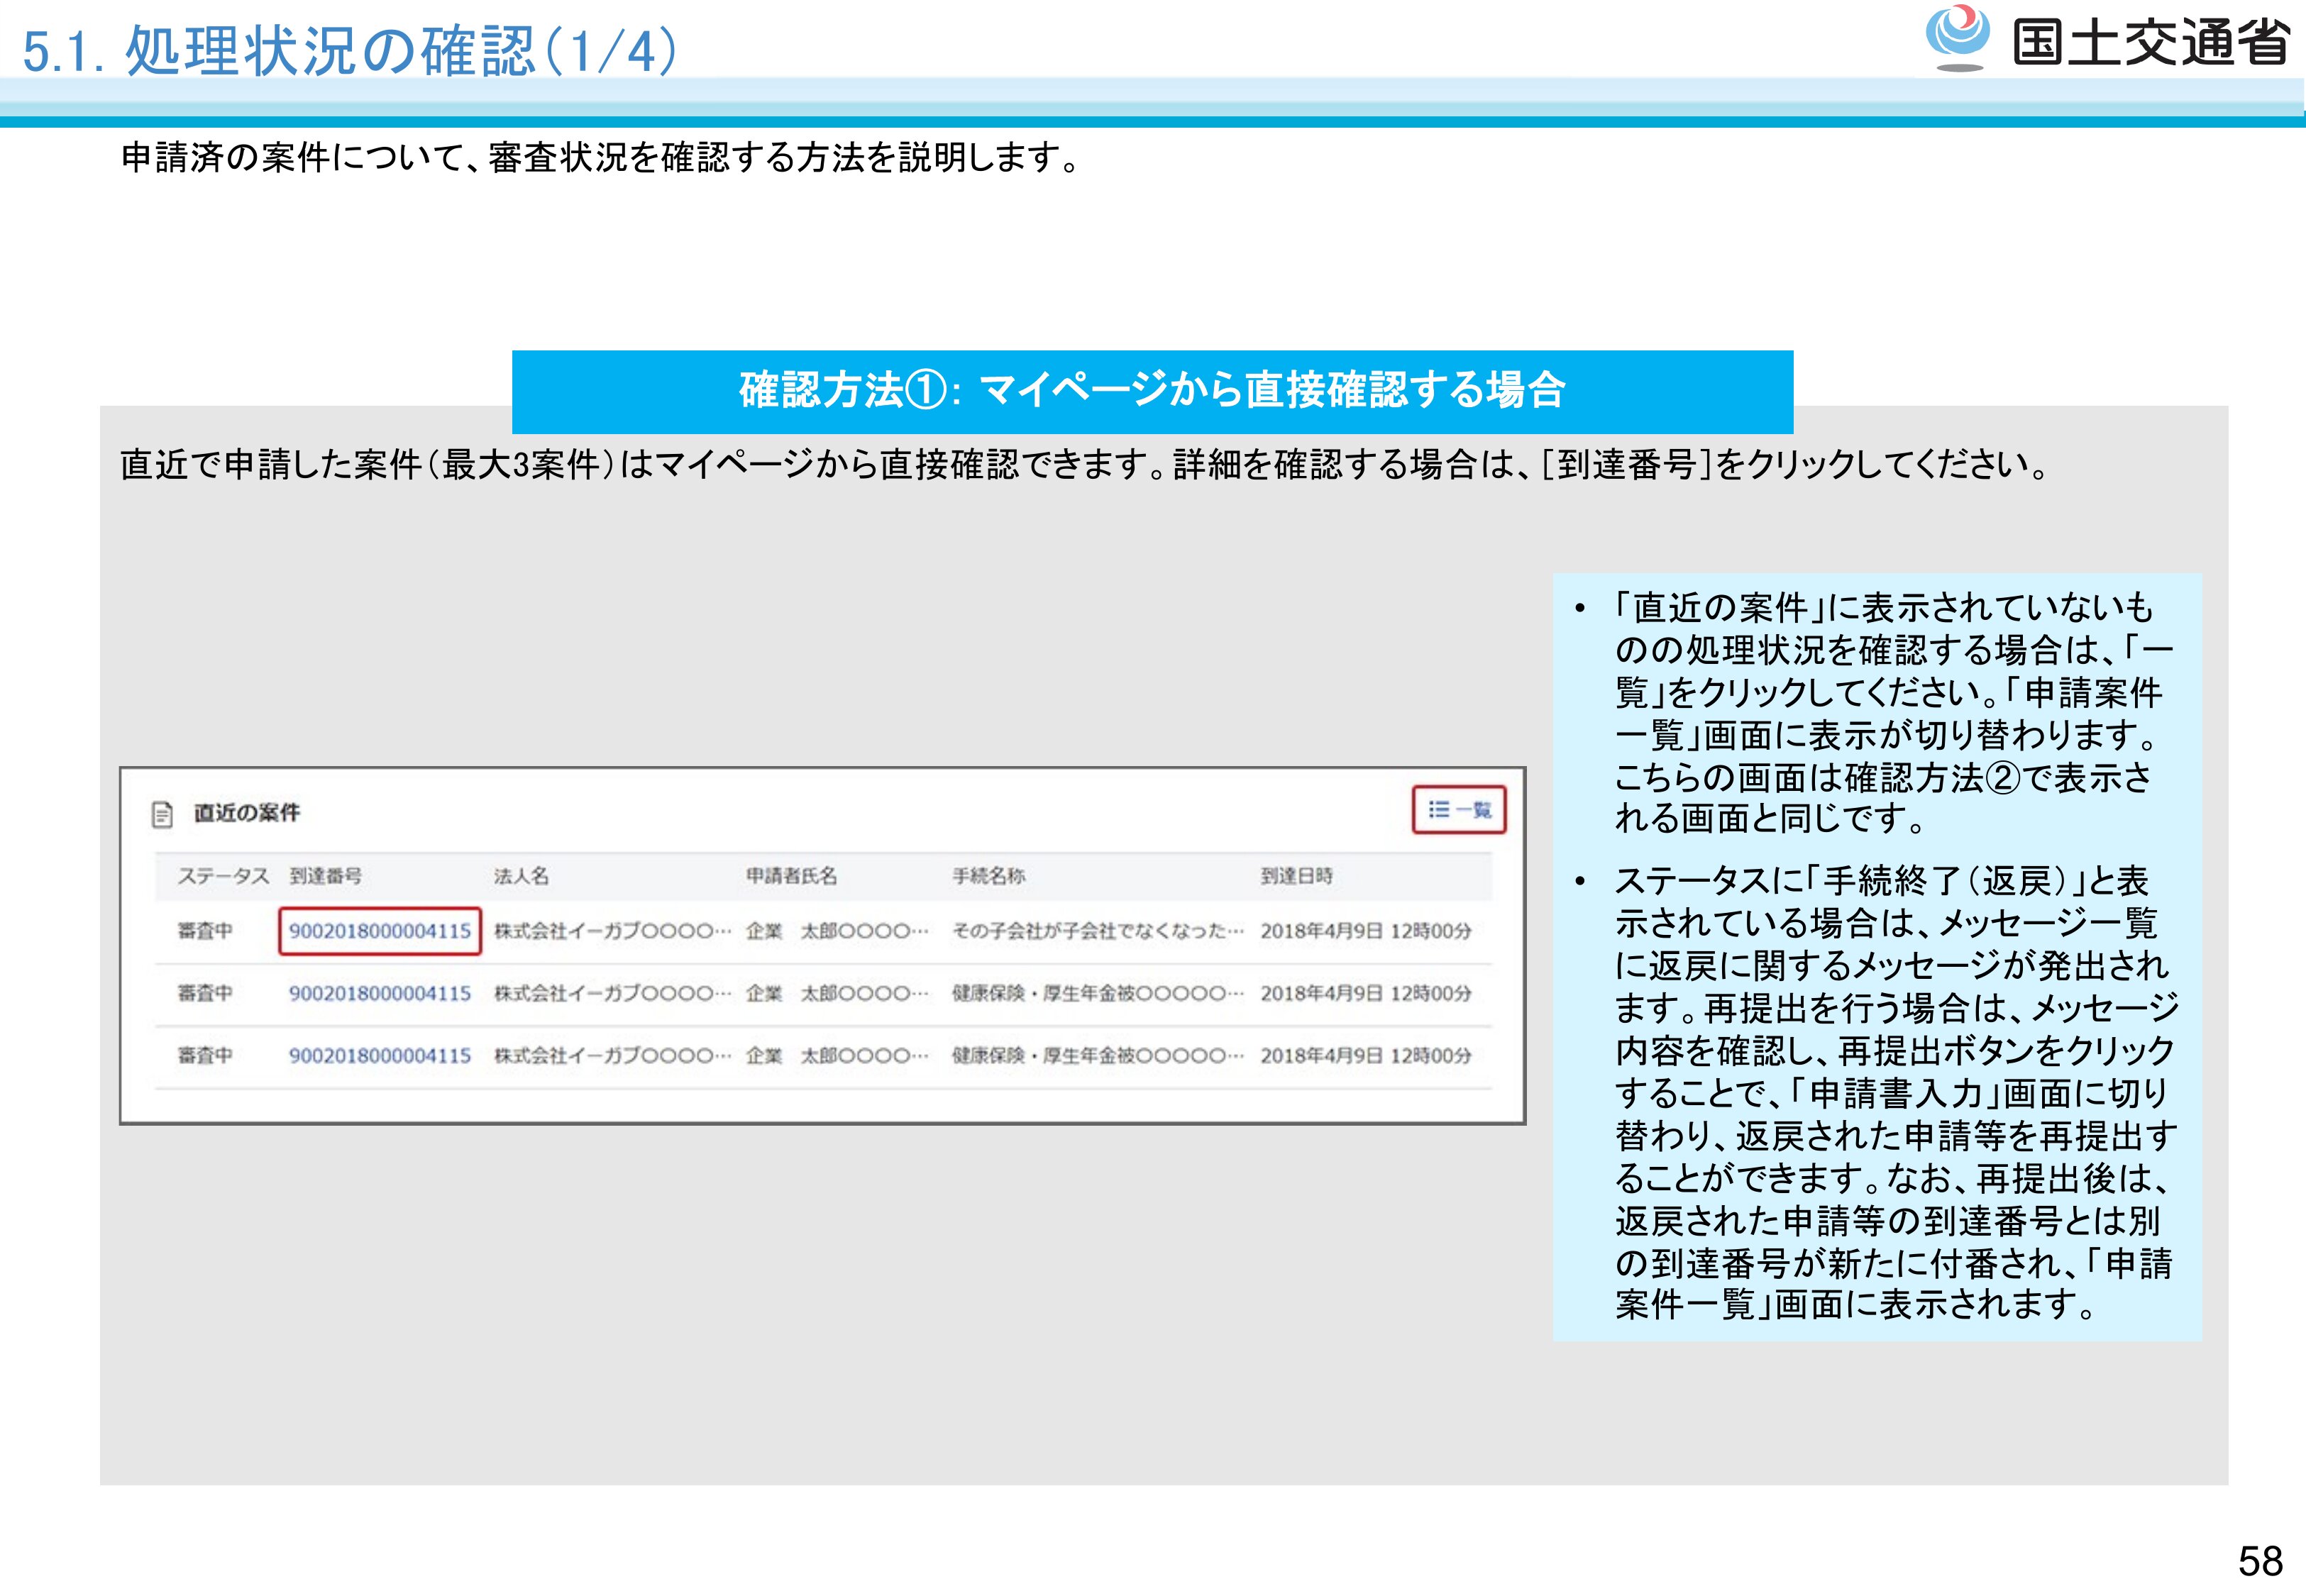
Task: Click the 審査中 status in the first row
Action: pos(205,931)
